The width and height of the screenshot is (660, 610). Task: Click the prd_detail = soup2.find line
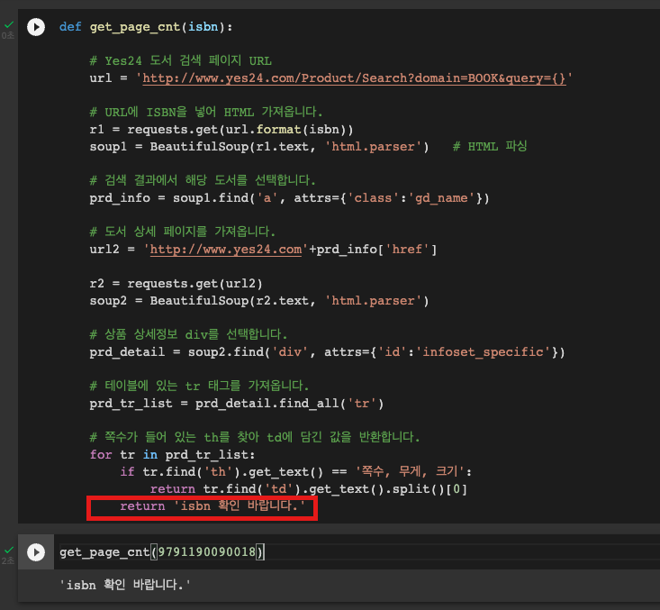coord(327,352)
